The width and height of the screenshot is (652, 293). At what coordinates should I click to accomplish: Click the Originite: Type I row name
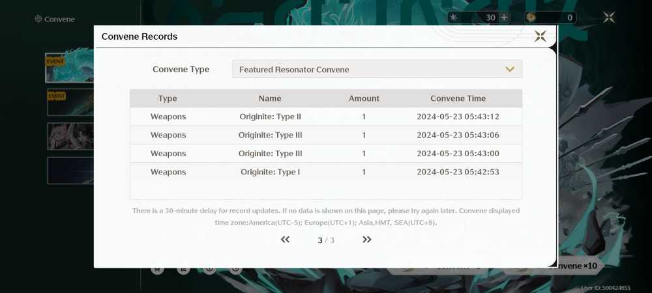pyautogui.click(x=271, y=172)
